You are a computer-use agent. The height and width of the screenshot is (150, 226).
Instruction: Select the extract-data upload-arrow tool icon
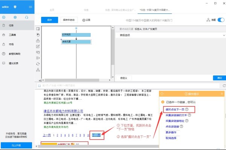point(38,40)
